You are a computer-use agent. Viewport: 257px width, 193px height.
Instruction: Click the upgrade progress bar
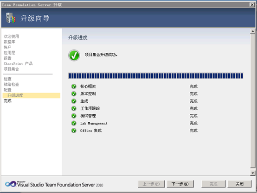(x=156, y=76)
